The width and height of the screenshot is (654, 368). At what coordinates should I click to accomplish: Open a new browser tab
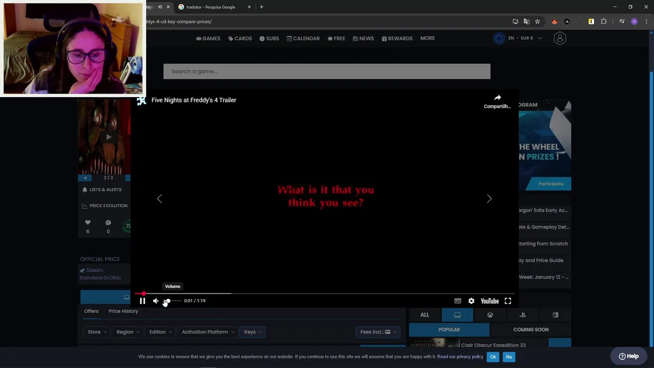(x=262, y=7)
